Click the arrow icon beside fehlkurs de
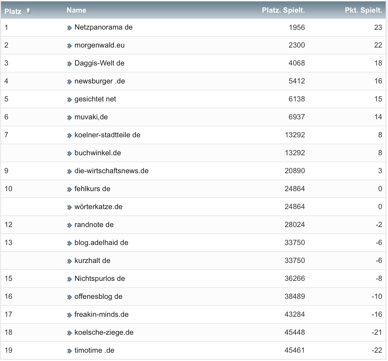 [69, 189]
